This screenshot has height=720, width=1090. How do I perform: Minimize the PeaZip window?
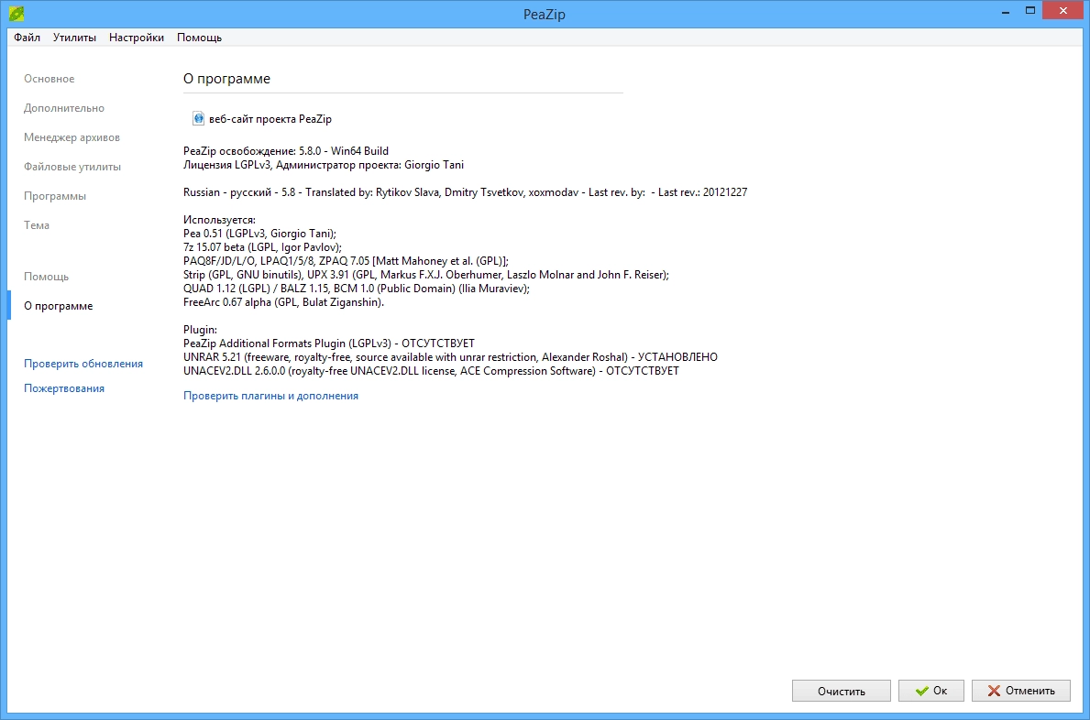[1005, 11]
